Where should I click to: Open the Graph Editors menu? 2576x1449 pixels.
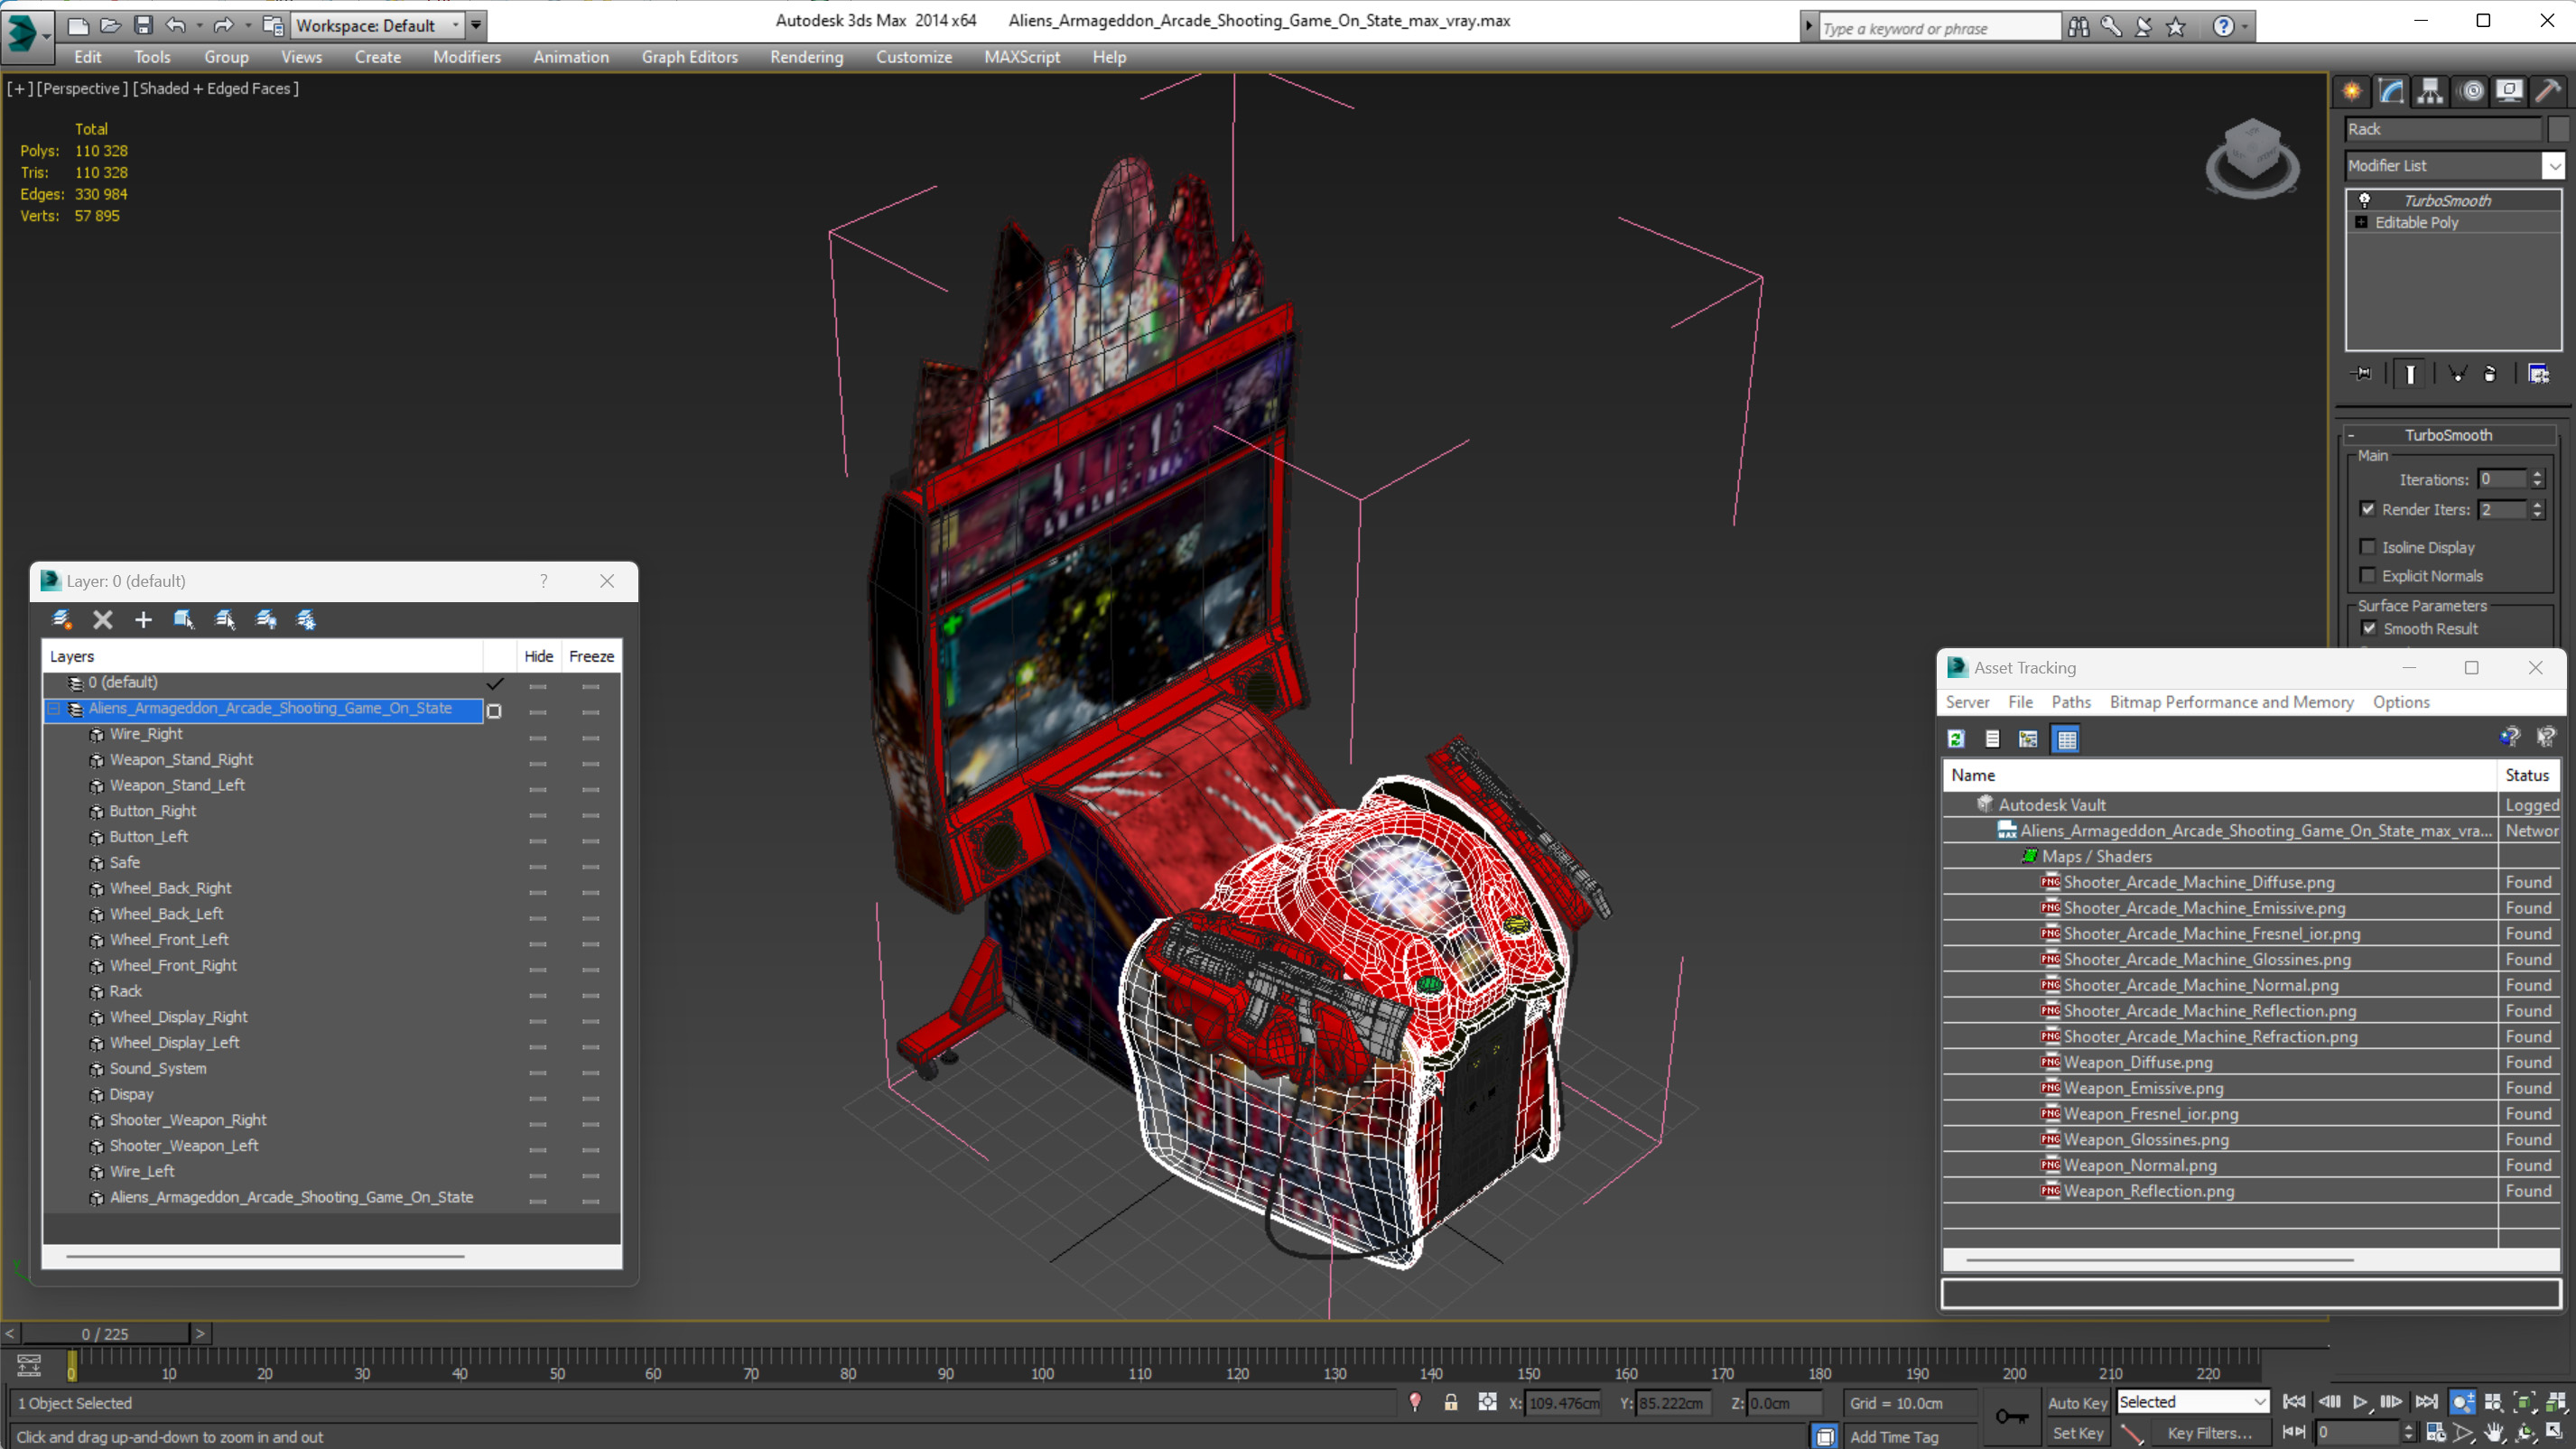click(689, 57)
